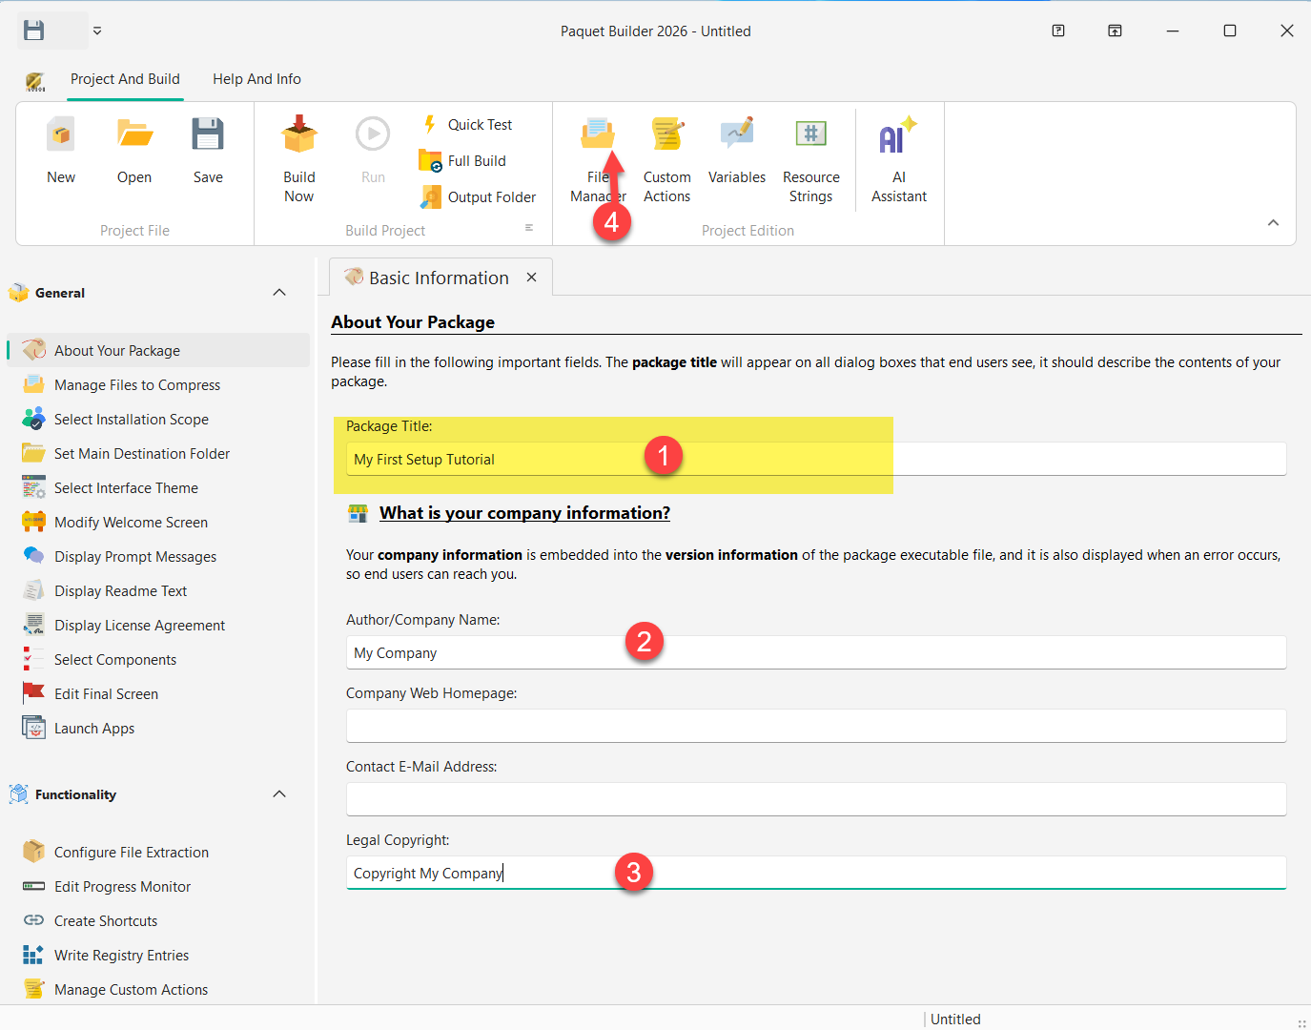Select 'Edit Progress Monitor' in sidebar
Screen dimensions: 1311x1030
click(x=122, y=886)
